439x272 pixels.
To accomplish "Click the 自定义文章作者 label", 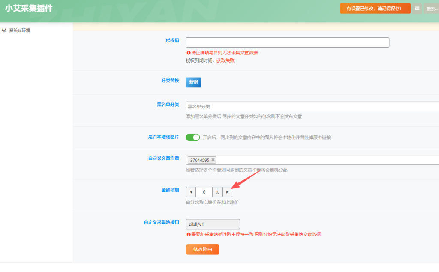I will coord(163,158).
